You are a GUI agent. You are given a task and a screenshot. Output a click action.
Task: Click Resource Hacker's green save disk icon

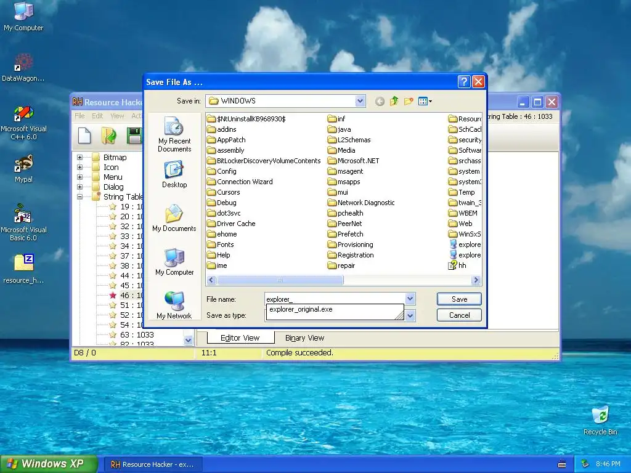[x=134, y=135]
